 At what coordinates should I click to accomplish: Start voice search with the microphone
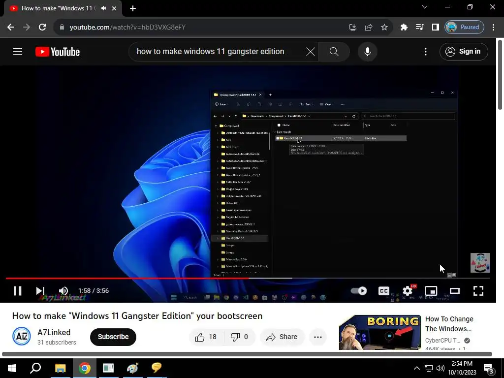point(367,51)
